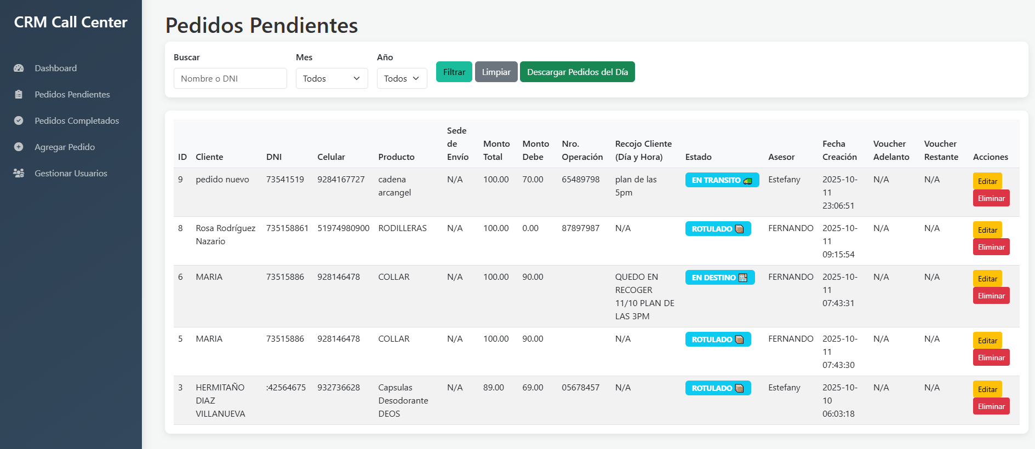Open the Año dropdown filter

point(402,79)
